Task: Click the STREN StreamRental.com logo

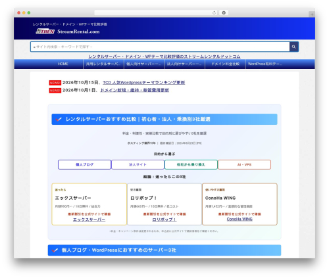Action: coord(68,32)
